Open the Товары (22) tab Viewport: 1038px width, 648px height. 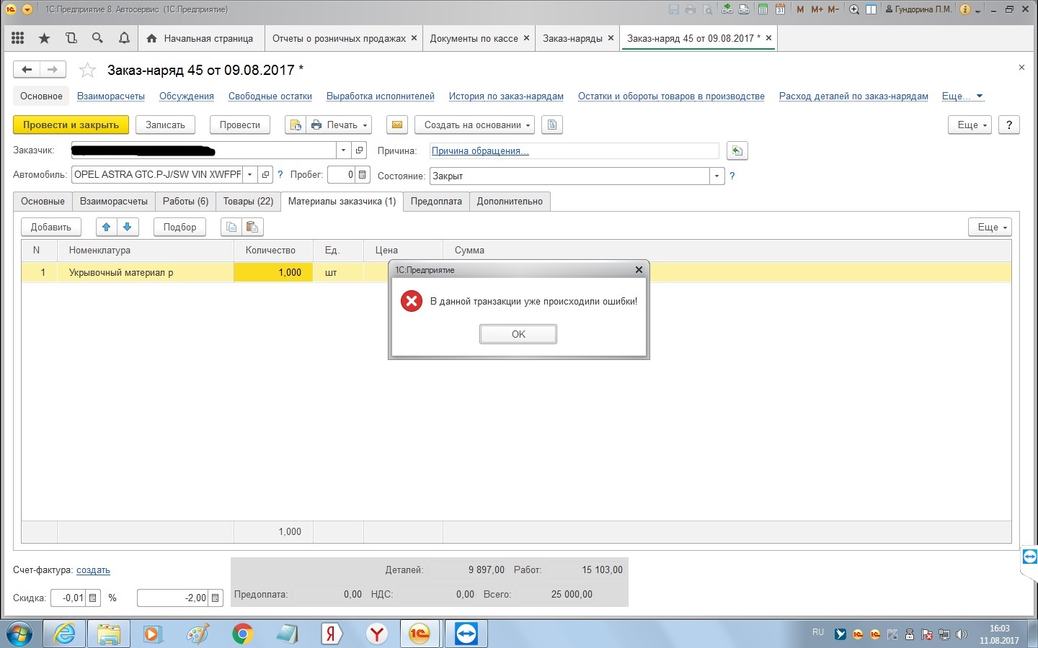(248, 202)
